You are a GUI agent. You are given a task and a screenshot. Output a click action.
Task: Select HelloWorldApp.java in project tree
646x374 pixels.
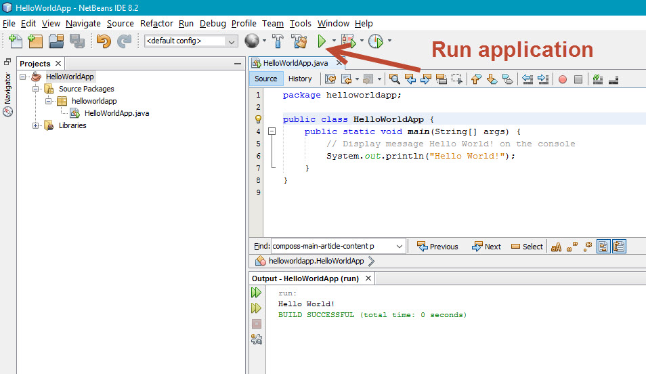tap(116, 113)
